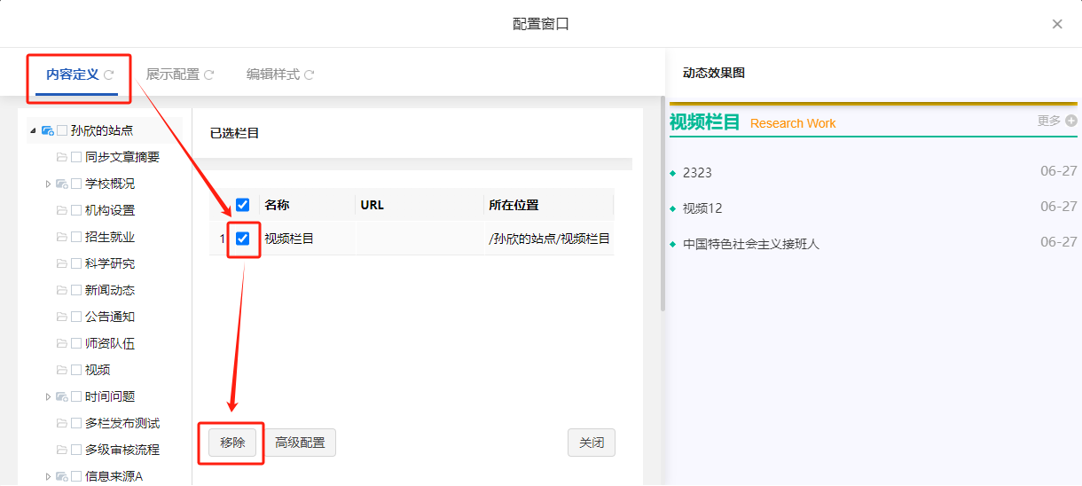Open the 2323 preview item
The image size is (1082, 486).
click(x=697, y=172)
